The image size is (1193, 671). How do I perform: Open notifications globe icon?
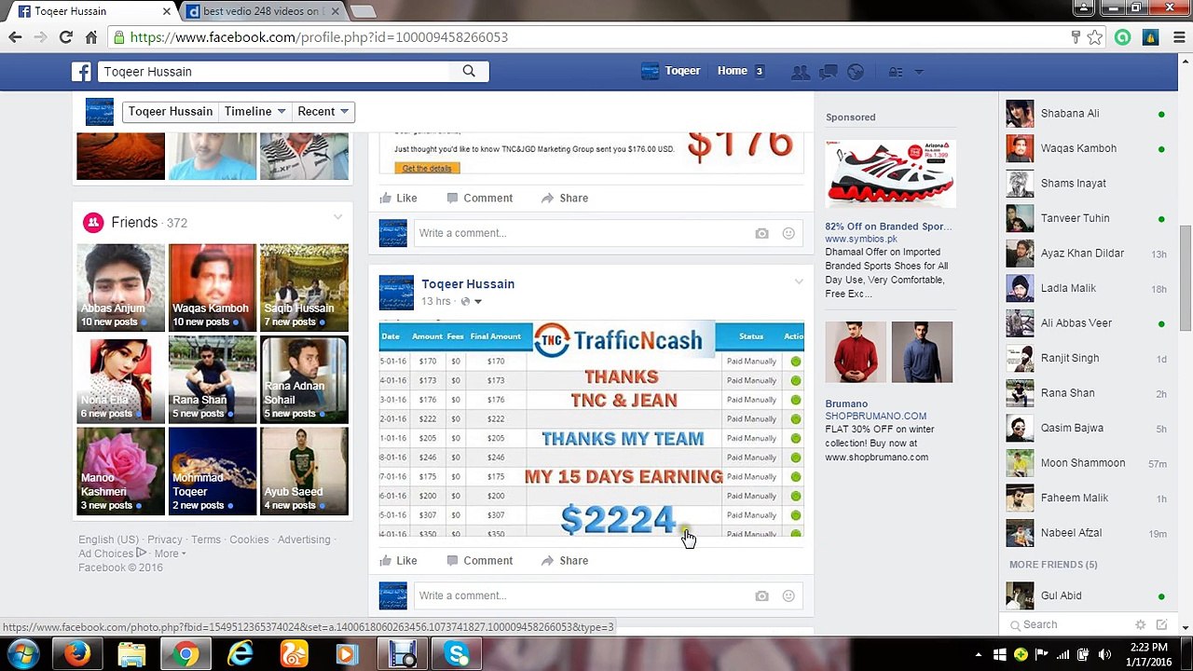pos(856,72)
